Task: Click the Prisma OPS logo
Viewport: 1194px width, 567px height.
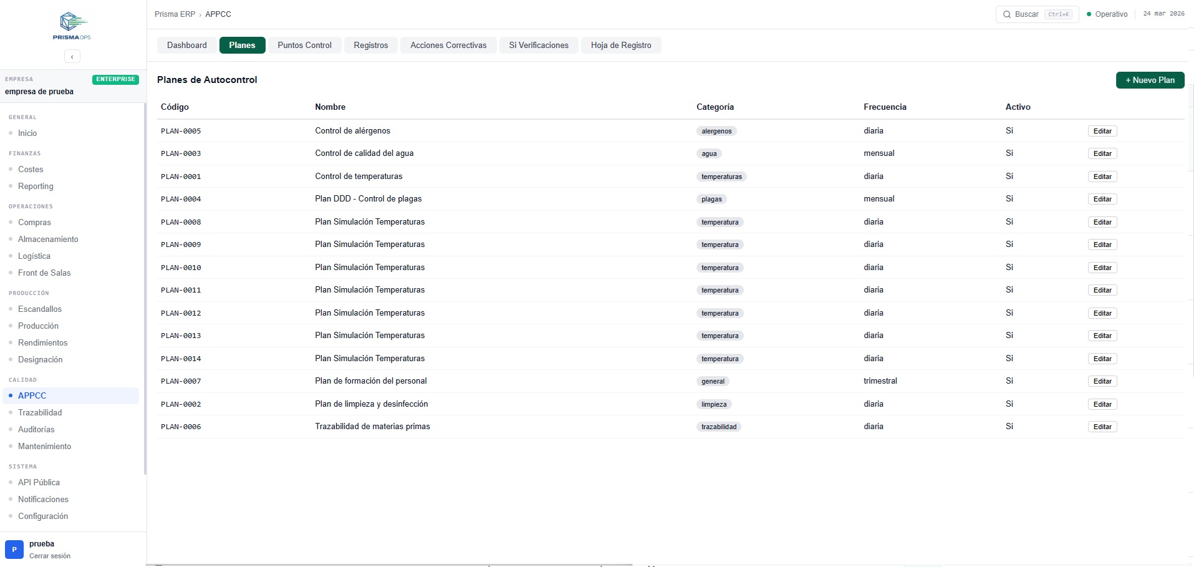Action: (72, 26)
